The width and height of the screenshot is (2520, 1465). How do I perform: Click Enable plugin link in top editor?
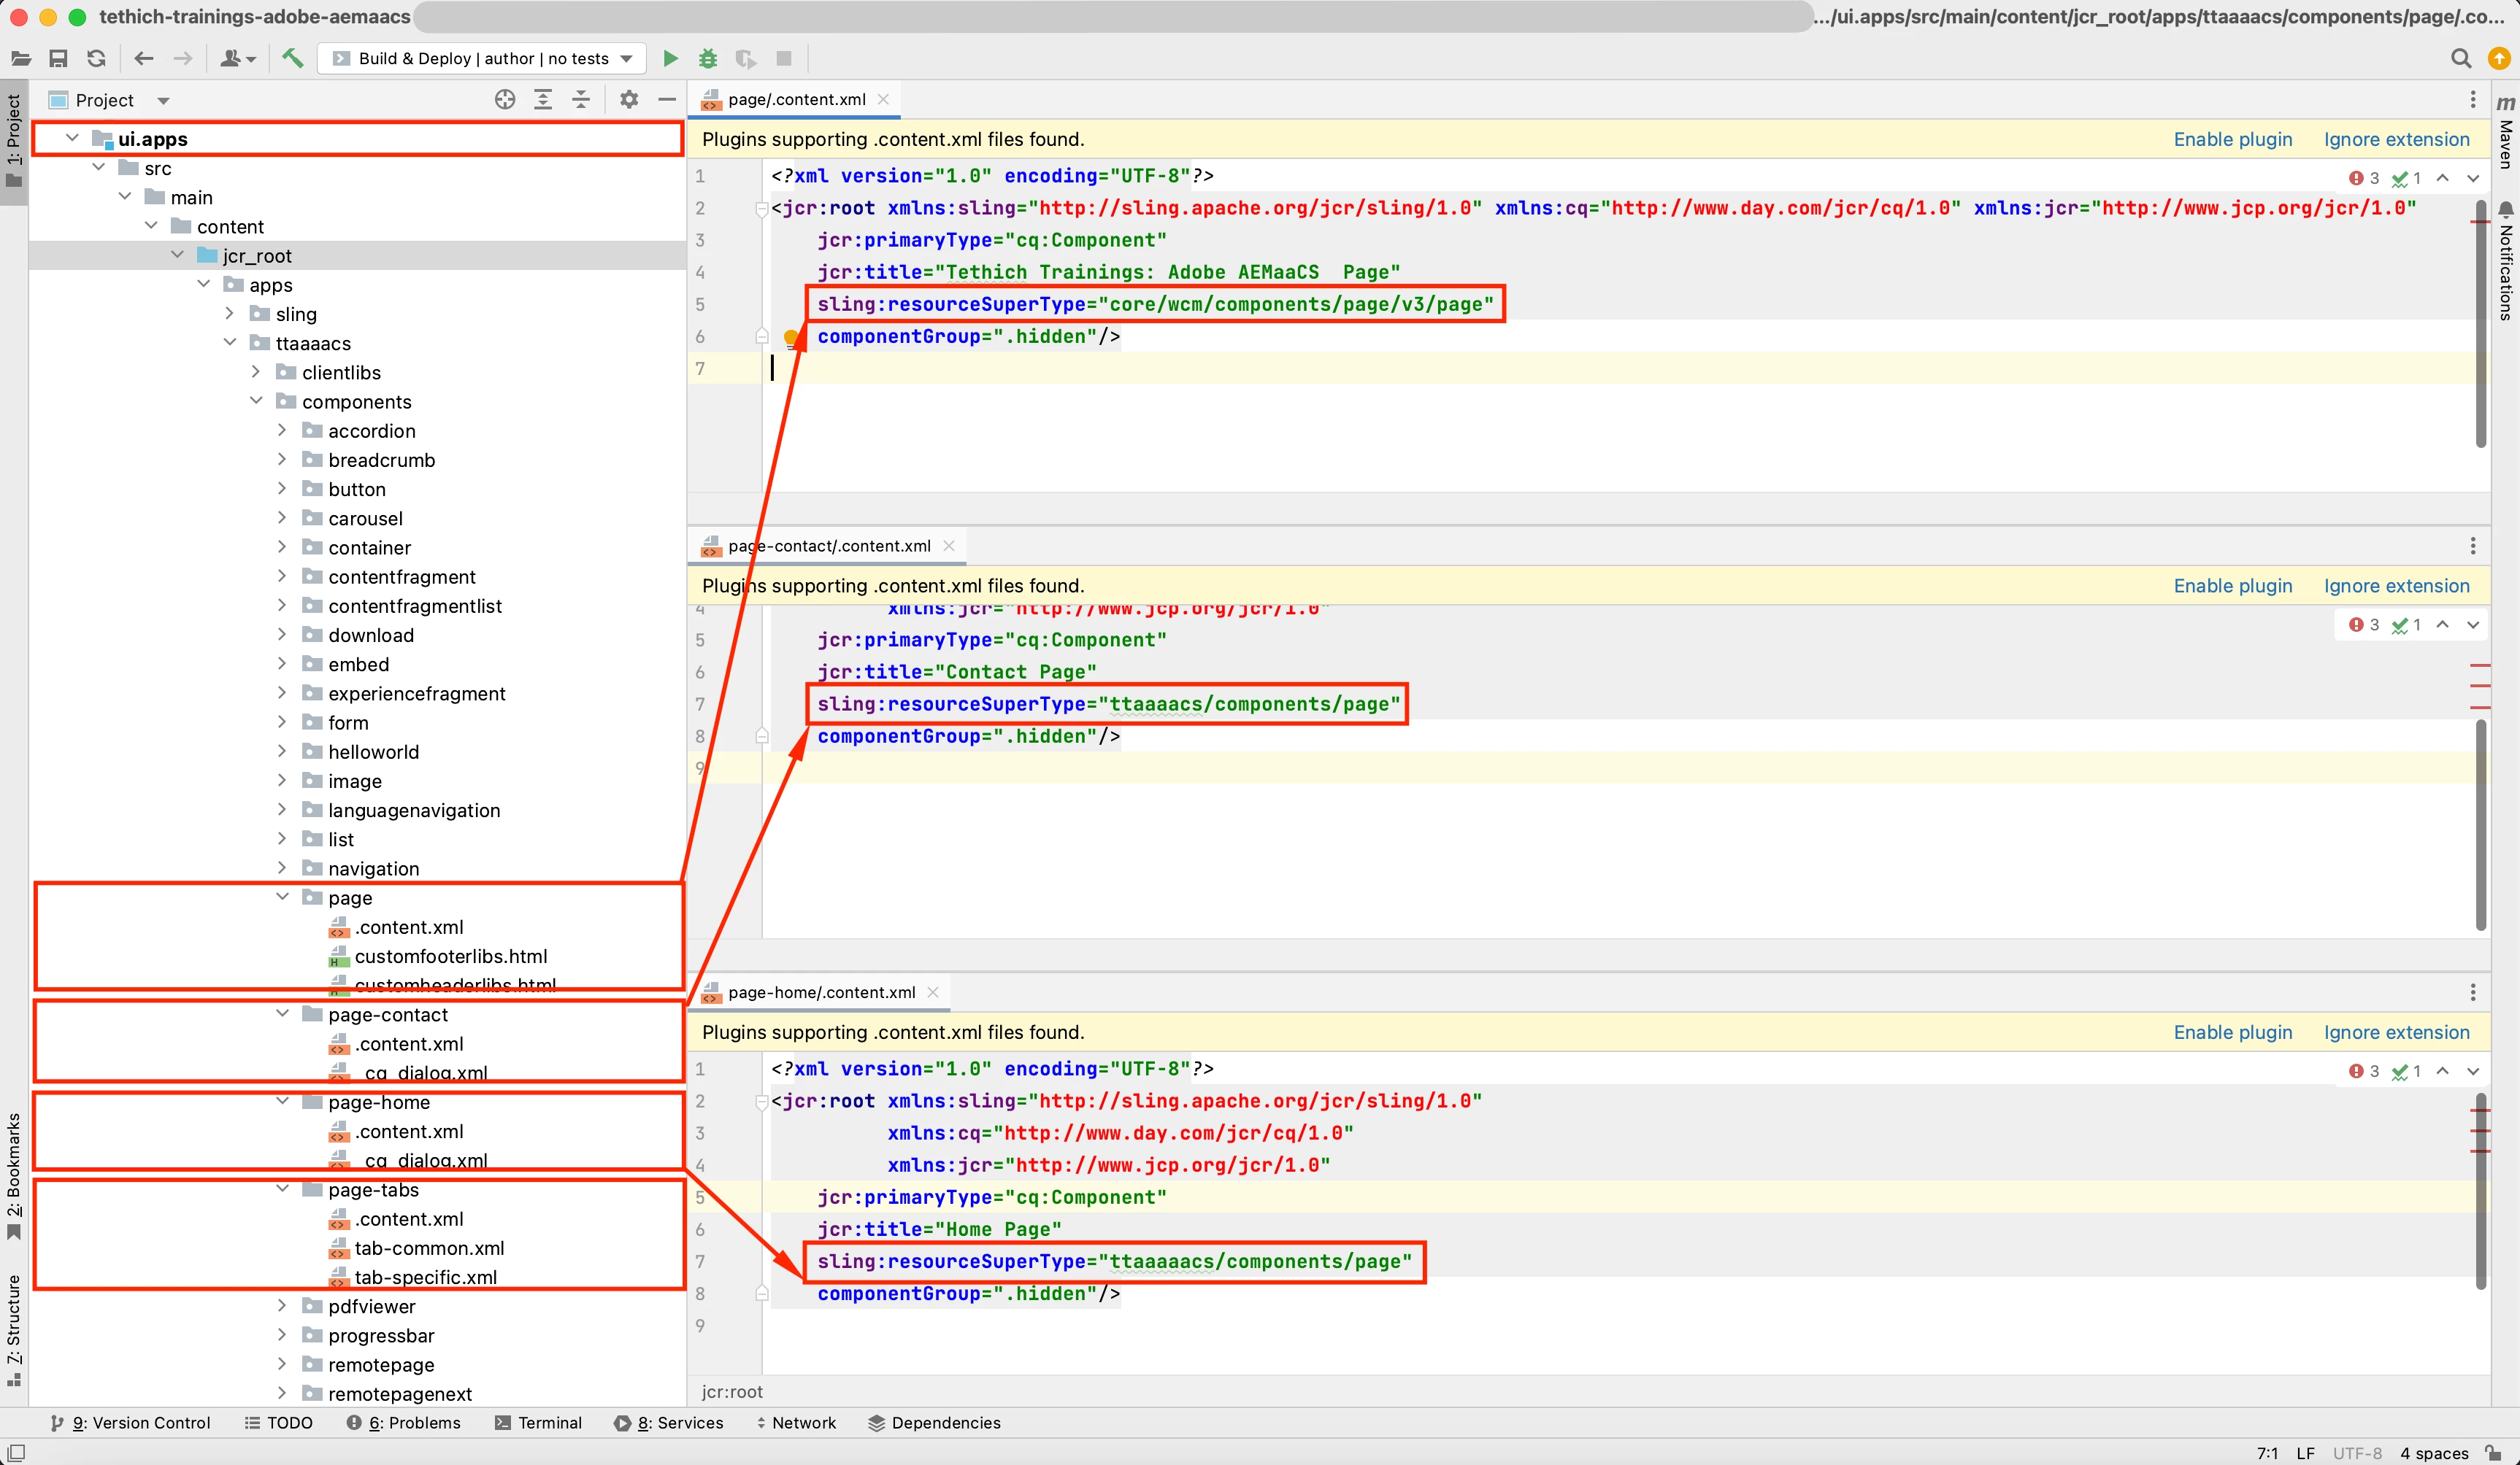click(2232, 139)
